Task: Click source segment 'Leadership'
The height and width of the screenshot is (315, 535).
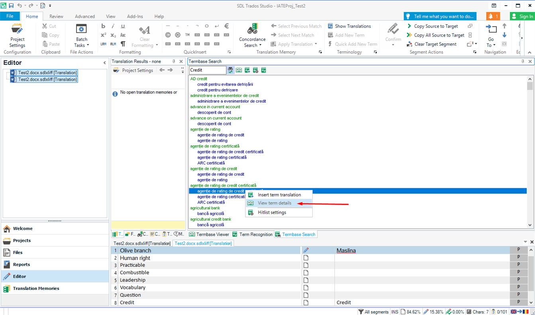Action: click(x=210, y=280)
